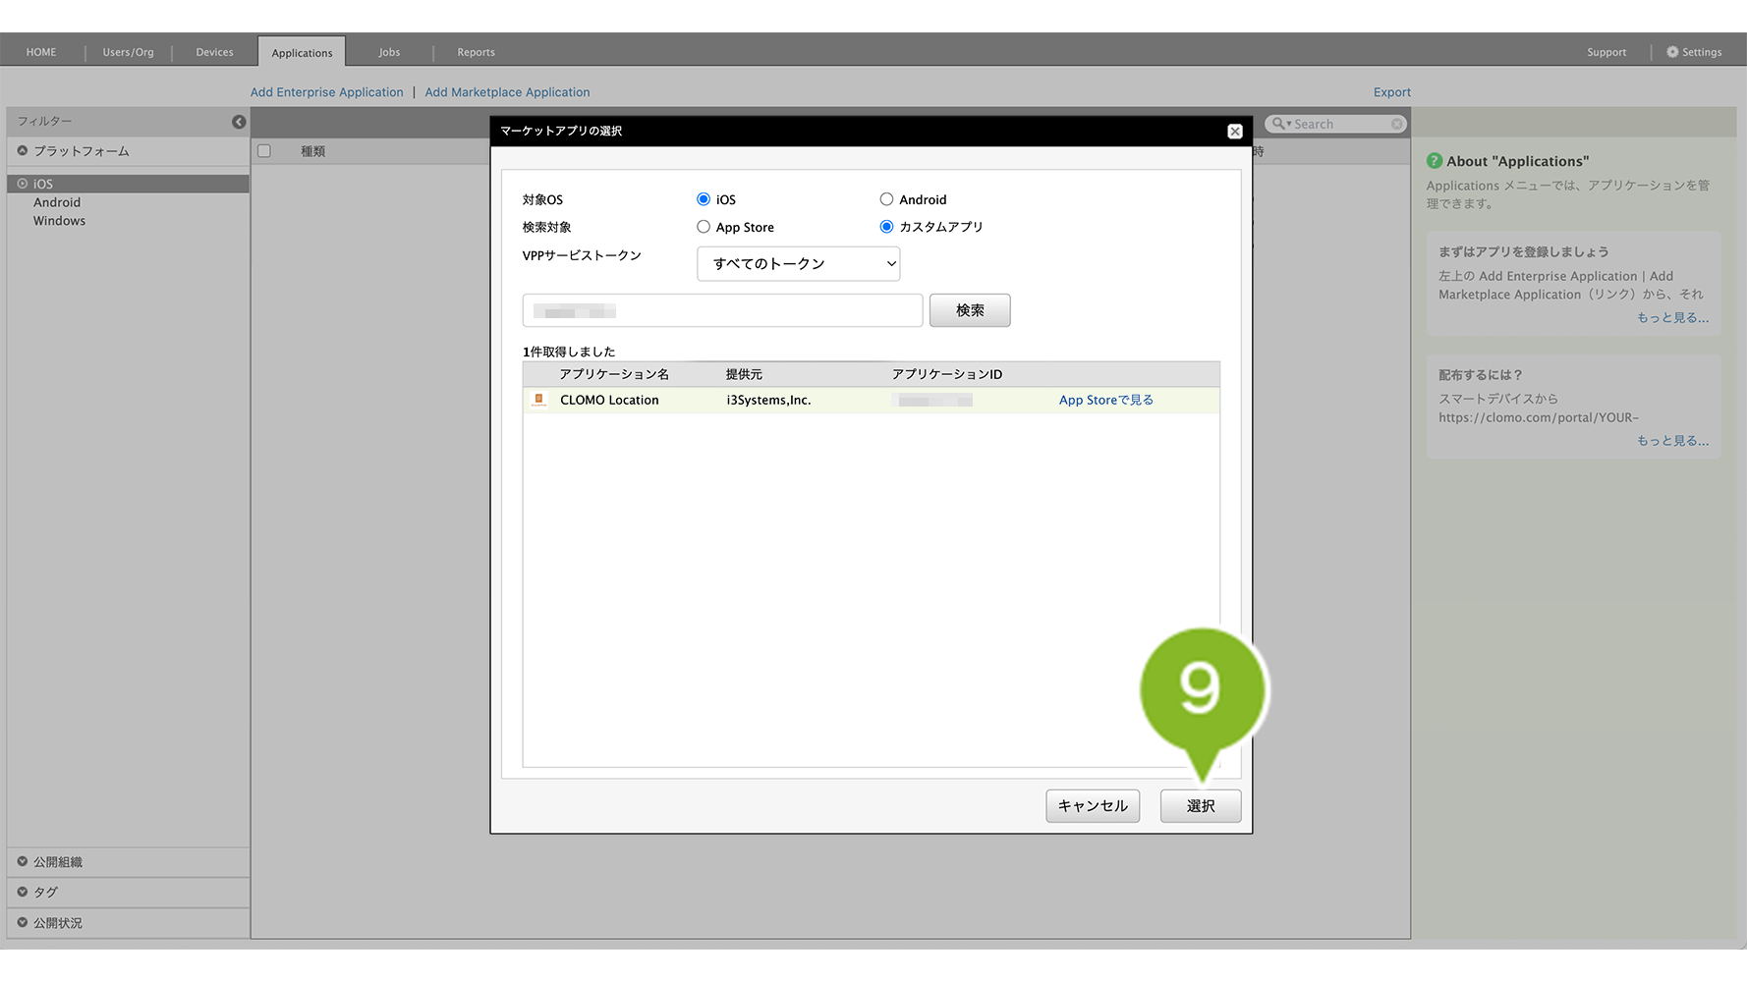The width and height of the screenshot is (1747, 982).
Task: Click the Settings gear icon
Action: [1672, 52]
